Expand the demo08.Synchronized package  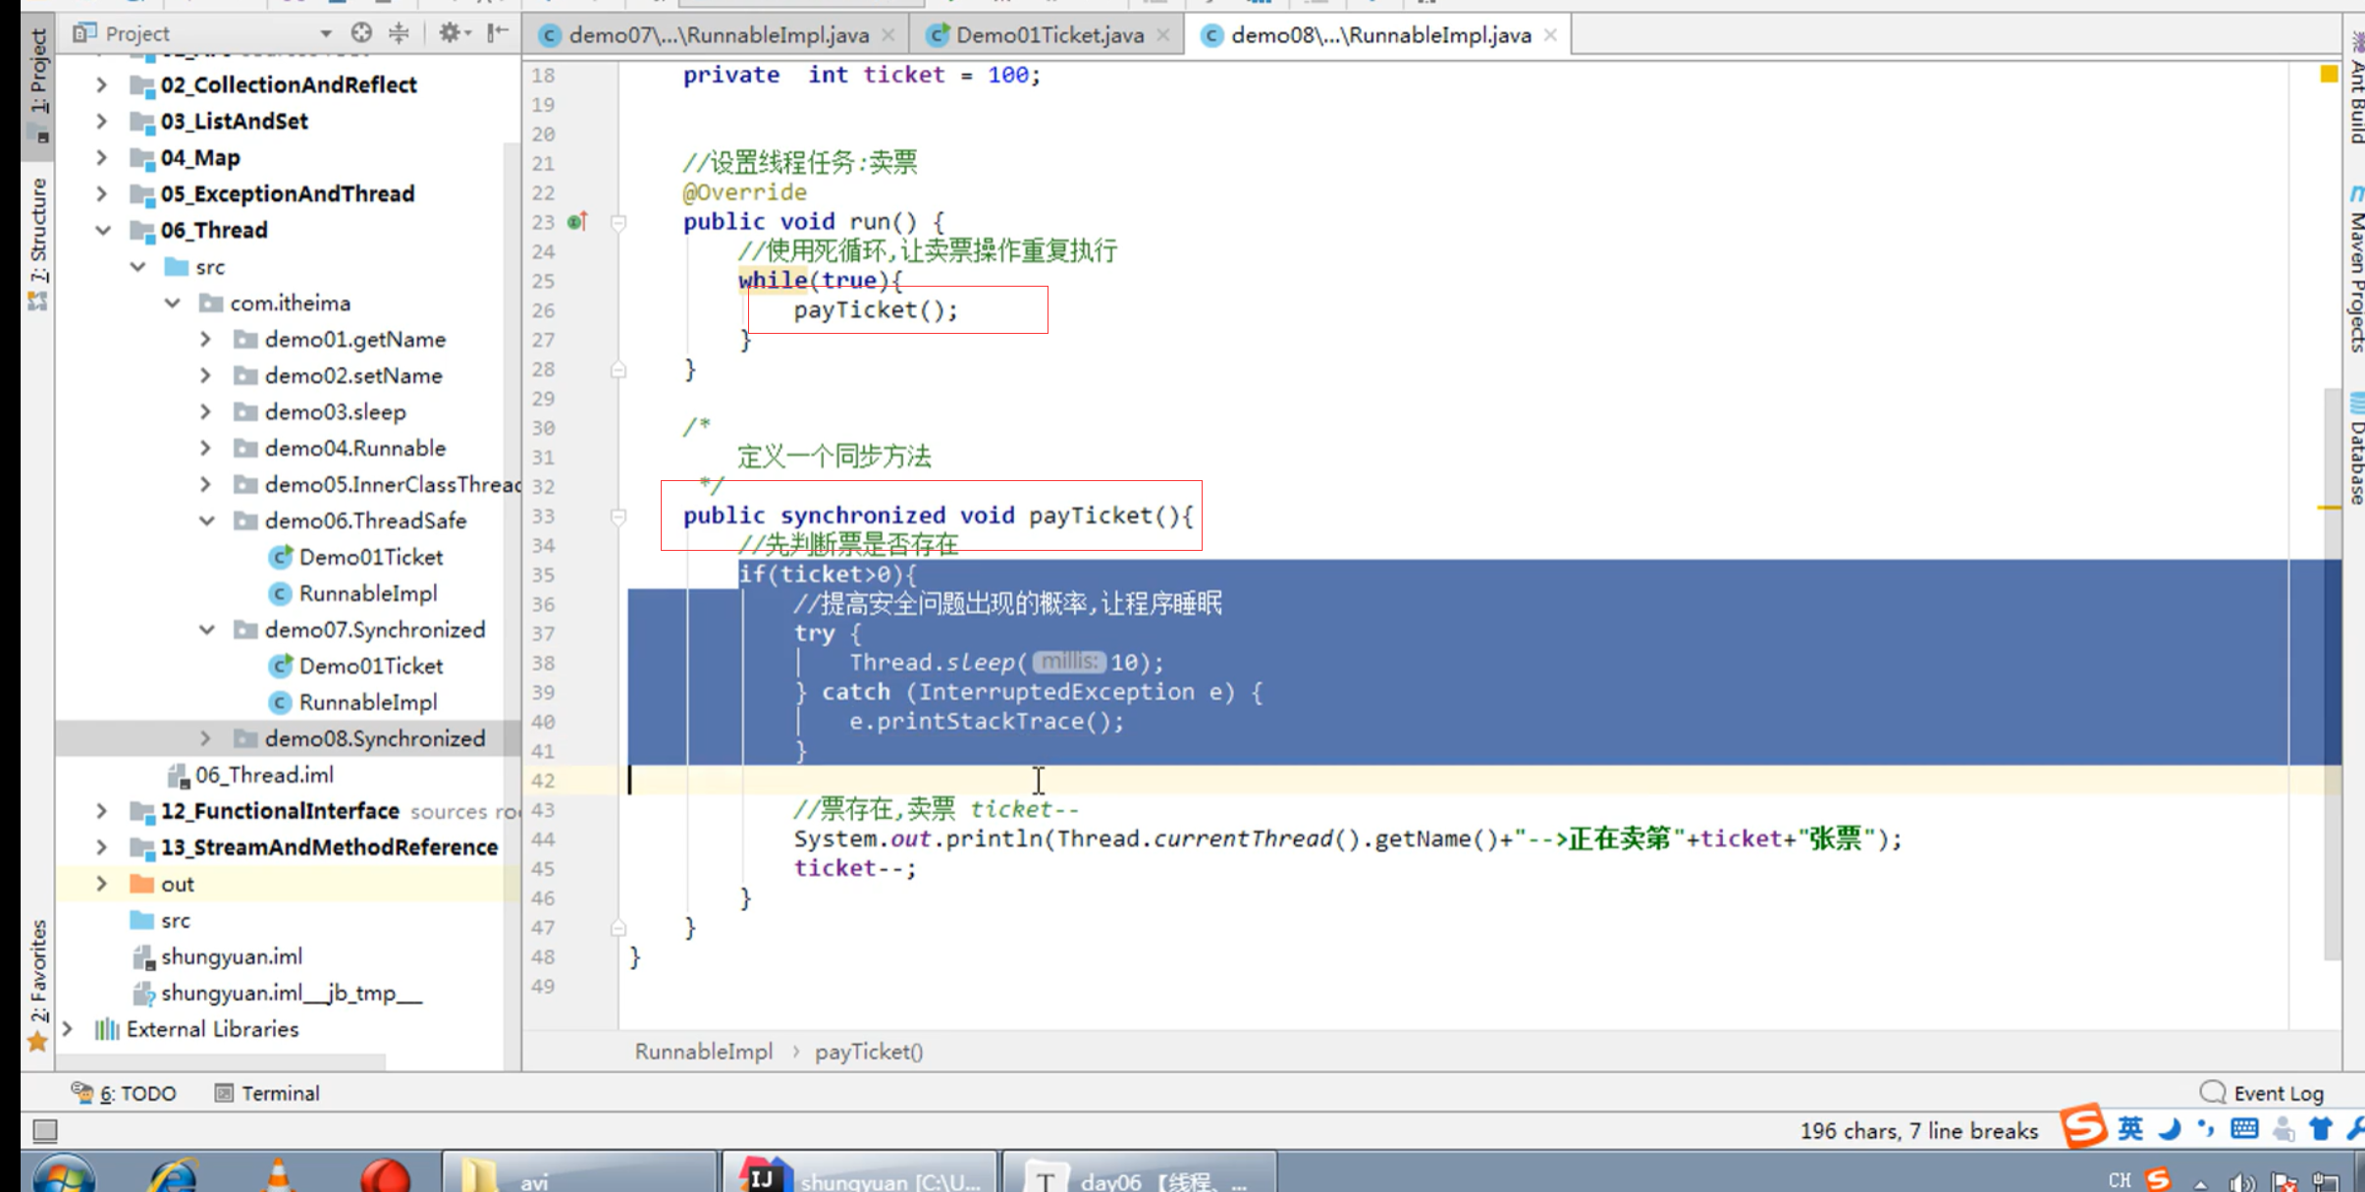tap(205, 738)
